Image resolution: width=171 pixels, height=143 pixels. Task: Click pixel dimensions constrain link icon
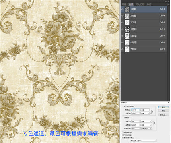152,112
